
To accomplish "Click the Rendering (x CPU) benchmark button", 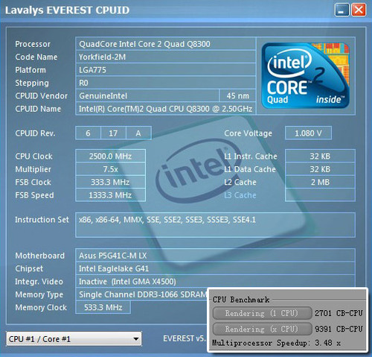I will click(x=262, y=329).
